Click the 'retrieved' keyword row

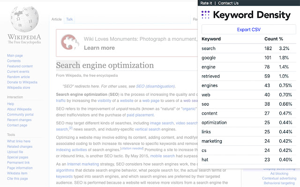(249, 76)
